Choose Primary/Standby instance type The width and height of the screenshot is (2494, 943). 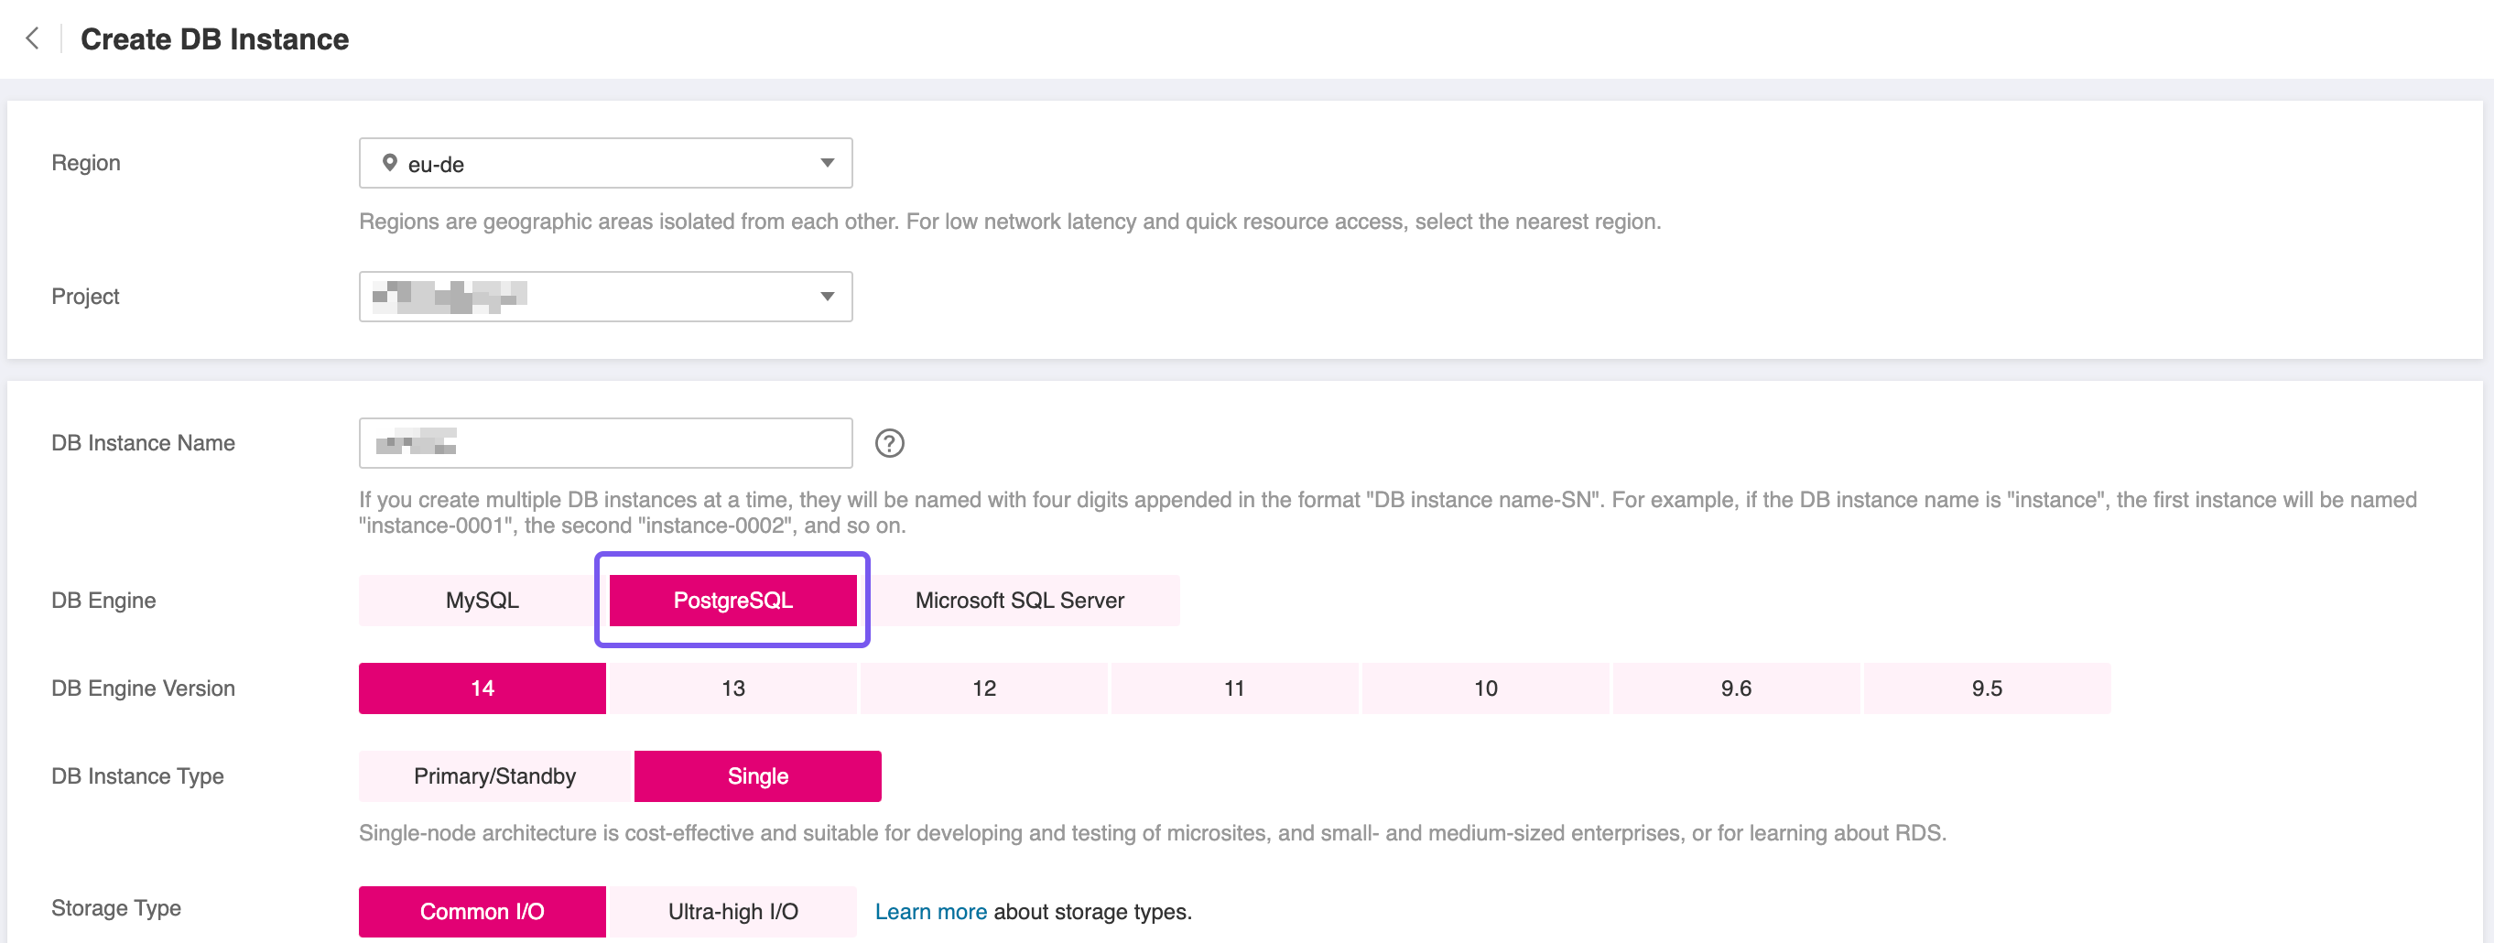click(494, 776)
